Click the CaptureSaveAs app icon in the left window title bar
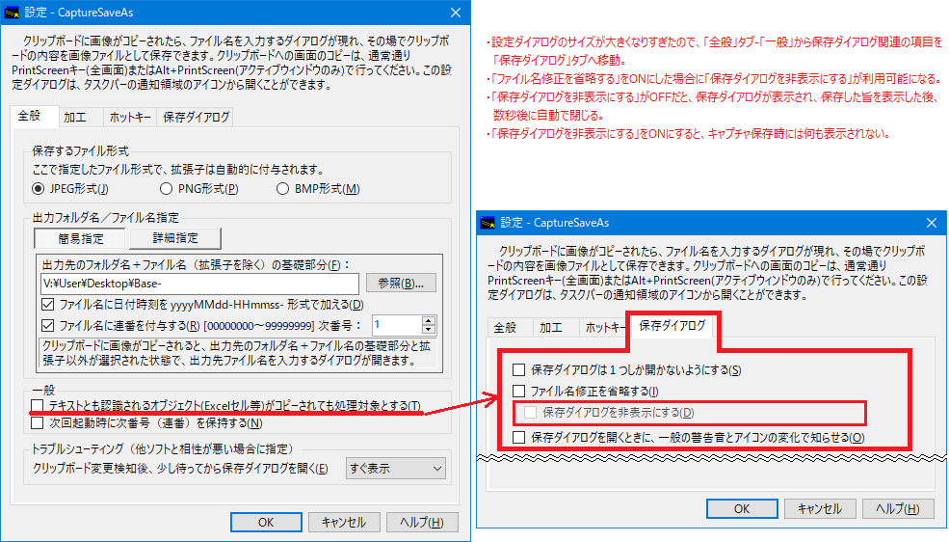949x542 pixels. pyautogui.click(x=12, y=13)
